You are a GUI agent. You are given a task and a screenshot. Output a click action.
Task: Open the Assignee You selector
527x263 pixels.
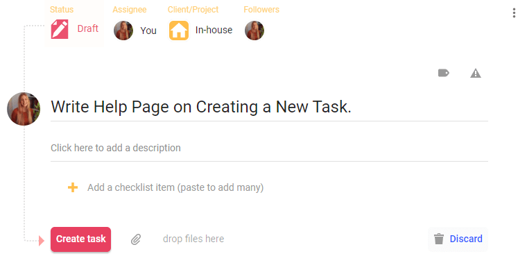point(135,31)
